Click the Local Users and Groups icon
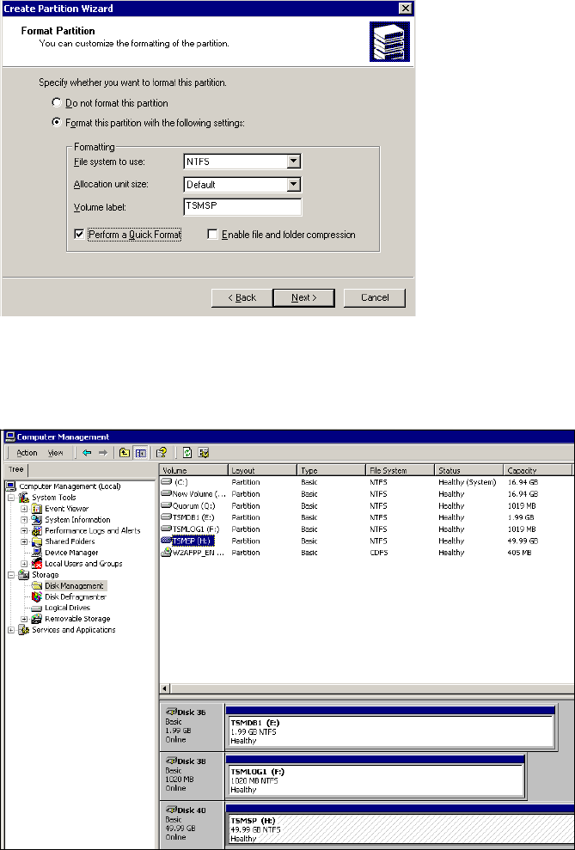Screen dimensions: 575x850 [x=36, y=563]
